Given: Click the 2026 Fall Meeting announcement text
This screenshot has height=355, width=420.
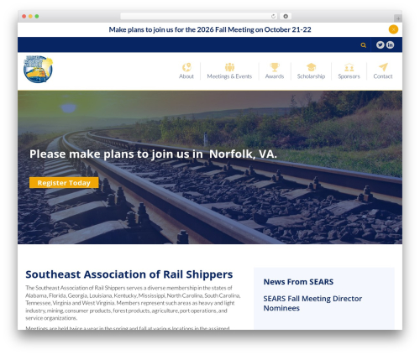Looking at the screenshot, I should click(210, 29).
